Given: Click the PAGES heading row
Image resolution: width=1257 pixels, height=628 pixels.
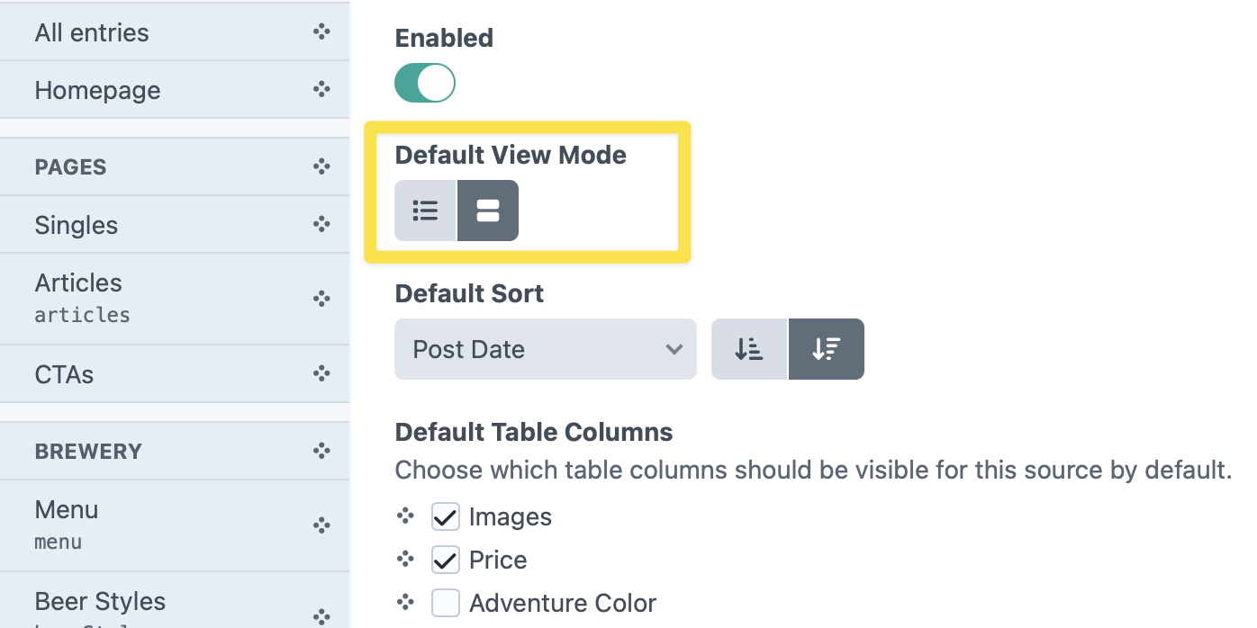Looking at the screenshot, I should point(175,166).
